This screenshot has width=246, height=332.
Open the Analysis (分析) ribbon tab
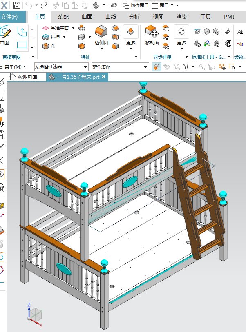tap(134, 17)
